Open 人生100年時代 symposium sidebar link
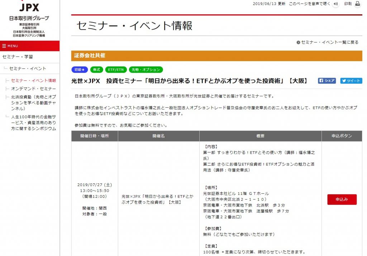Image resolution: width=367 pixels, height=256 pixels. tap(33, 123)
